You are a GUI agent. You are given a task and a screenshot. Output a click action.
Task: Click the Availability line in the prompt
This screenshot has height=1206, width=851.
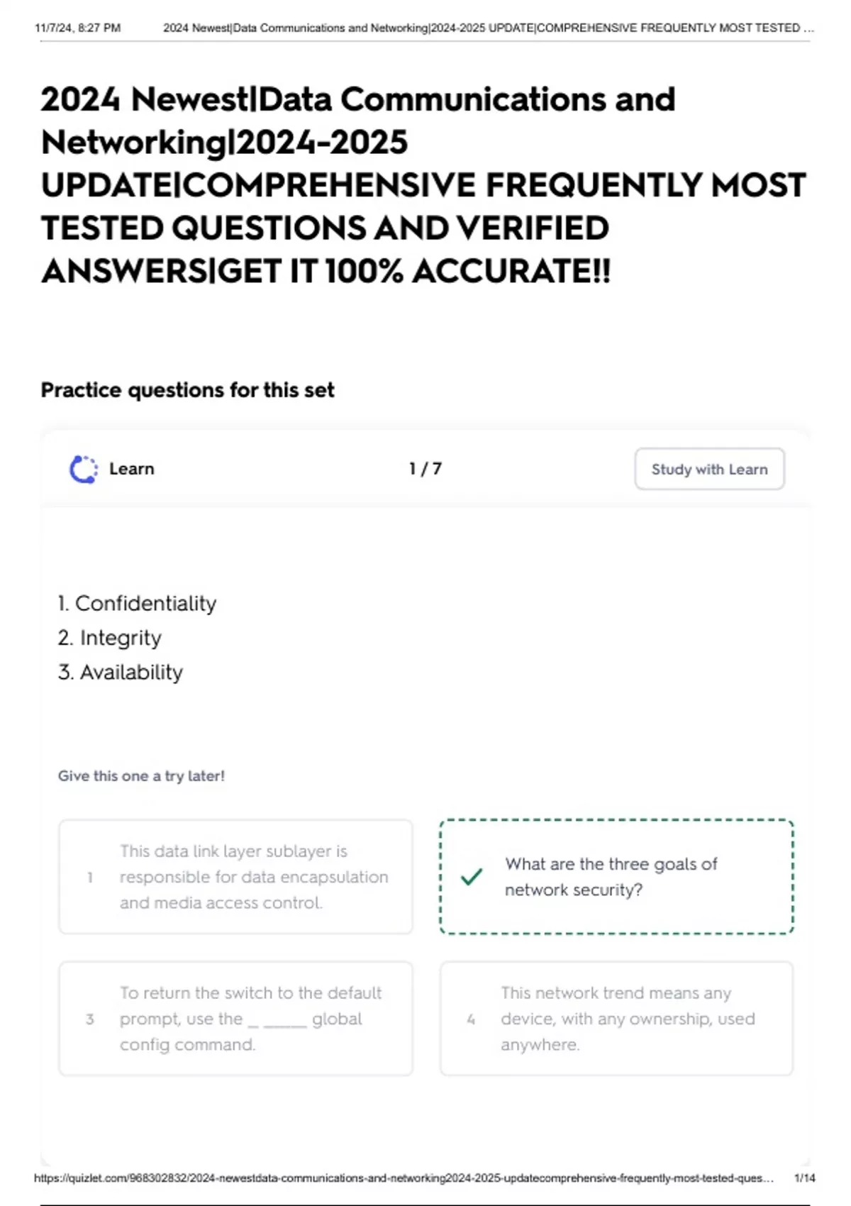click(x=121, y=673)
